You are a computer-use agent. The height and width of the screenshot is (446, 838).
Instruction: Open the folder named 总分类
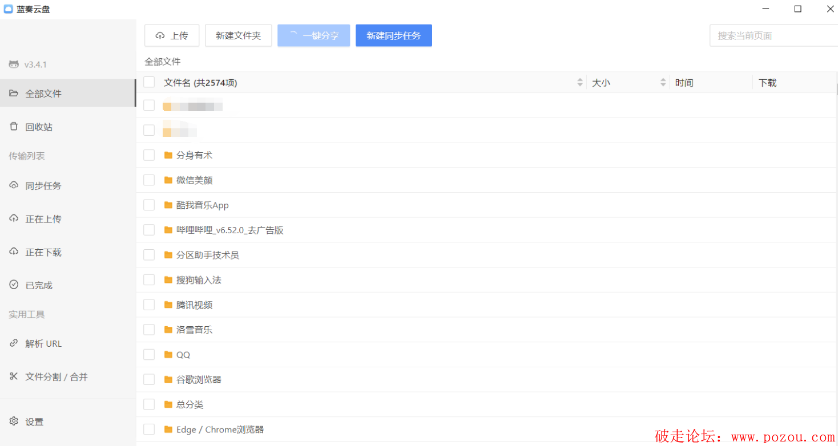[190, 404]
